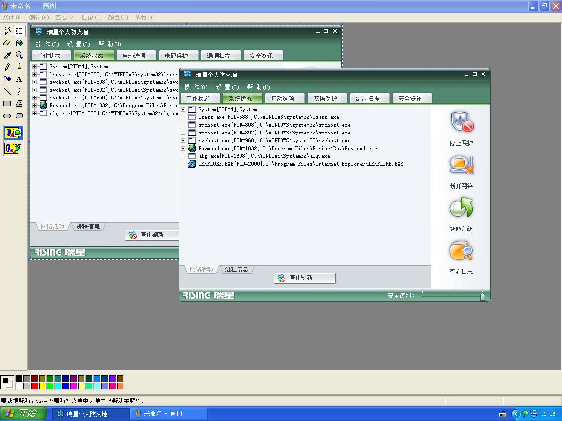This screenshot has height=421, width=562.
Task: Open the 工作状态 tab in front firewall window
Action: tap(200, 98)
